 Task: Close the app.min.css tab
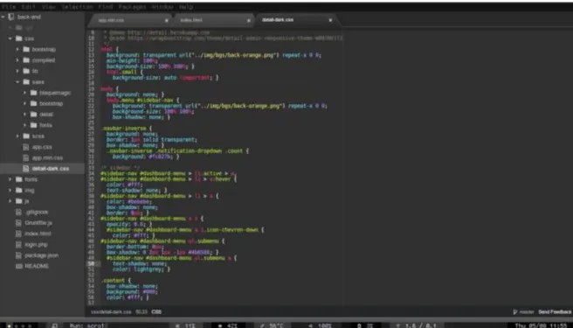coord(167,20)
